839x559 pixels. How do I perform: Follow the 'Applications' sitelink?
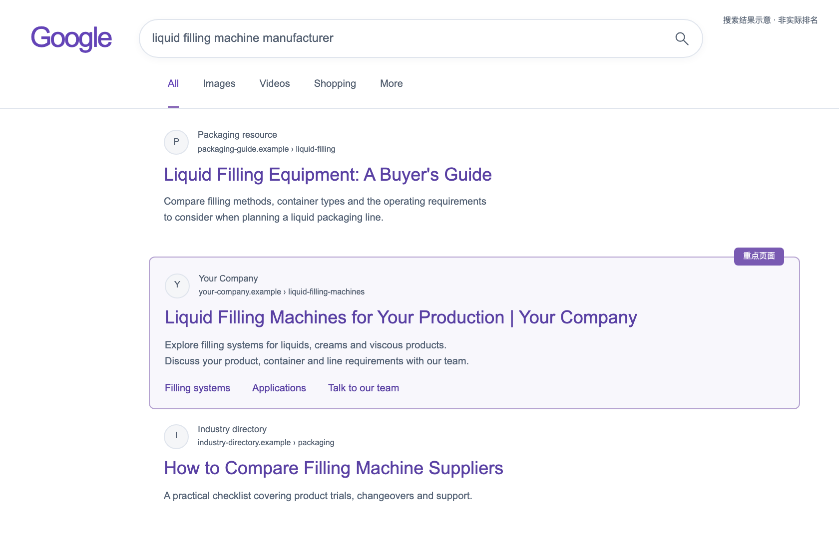pos(279,388)
